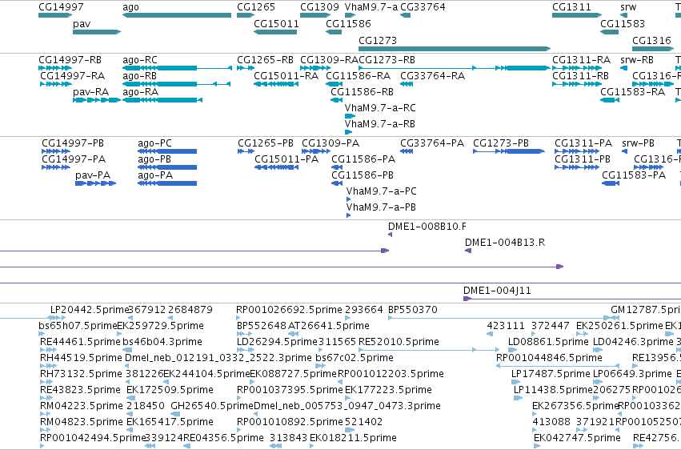Select EST bs67c02.5prime
The height and width of the screenshot is (450, 681).
click(355, 358)
